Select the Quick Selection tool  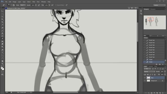[x=2, y=19]
